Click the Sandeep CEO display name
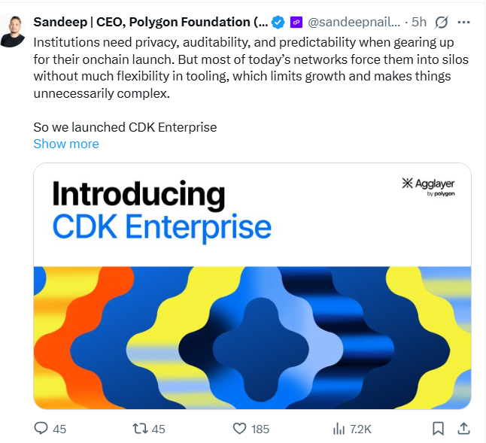 [150, 23]
